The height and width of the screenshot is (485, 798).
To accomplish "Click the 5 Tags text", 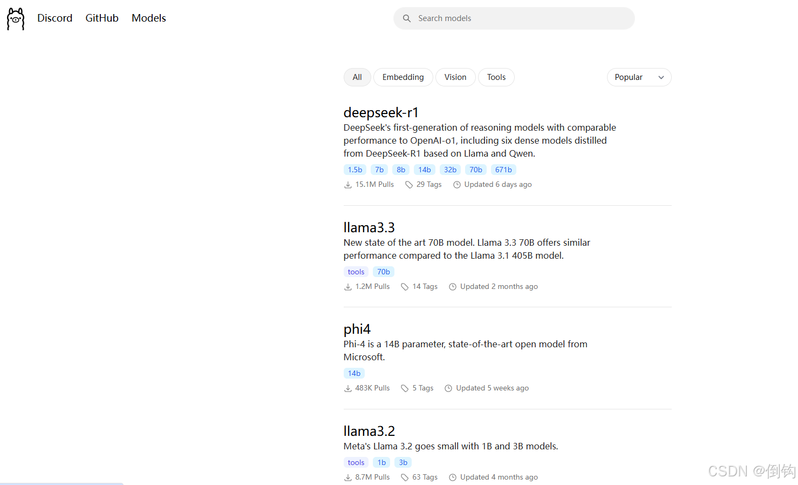I will click(423, 388).
